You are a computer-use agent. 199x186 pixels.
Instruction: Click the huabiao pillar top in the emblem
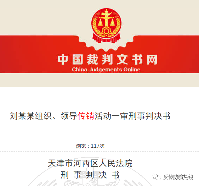[106, 13]
